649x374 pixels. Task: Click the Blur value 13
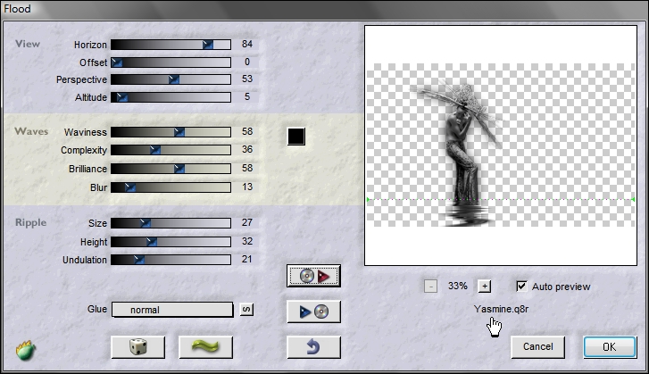tap(247, 187)
